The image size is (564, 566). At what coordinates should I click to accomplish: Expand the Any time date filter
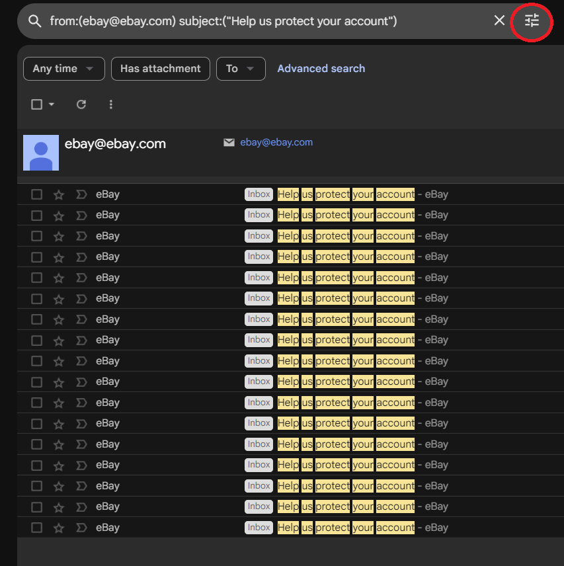tap(63, 69)
